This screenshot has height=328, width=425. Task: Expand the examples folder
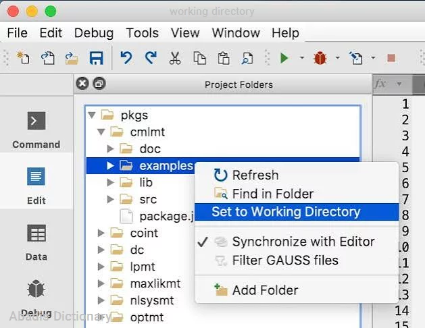point(110,165)
